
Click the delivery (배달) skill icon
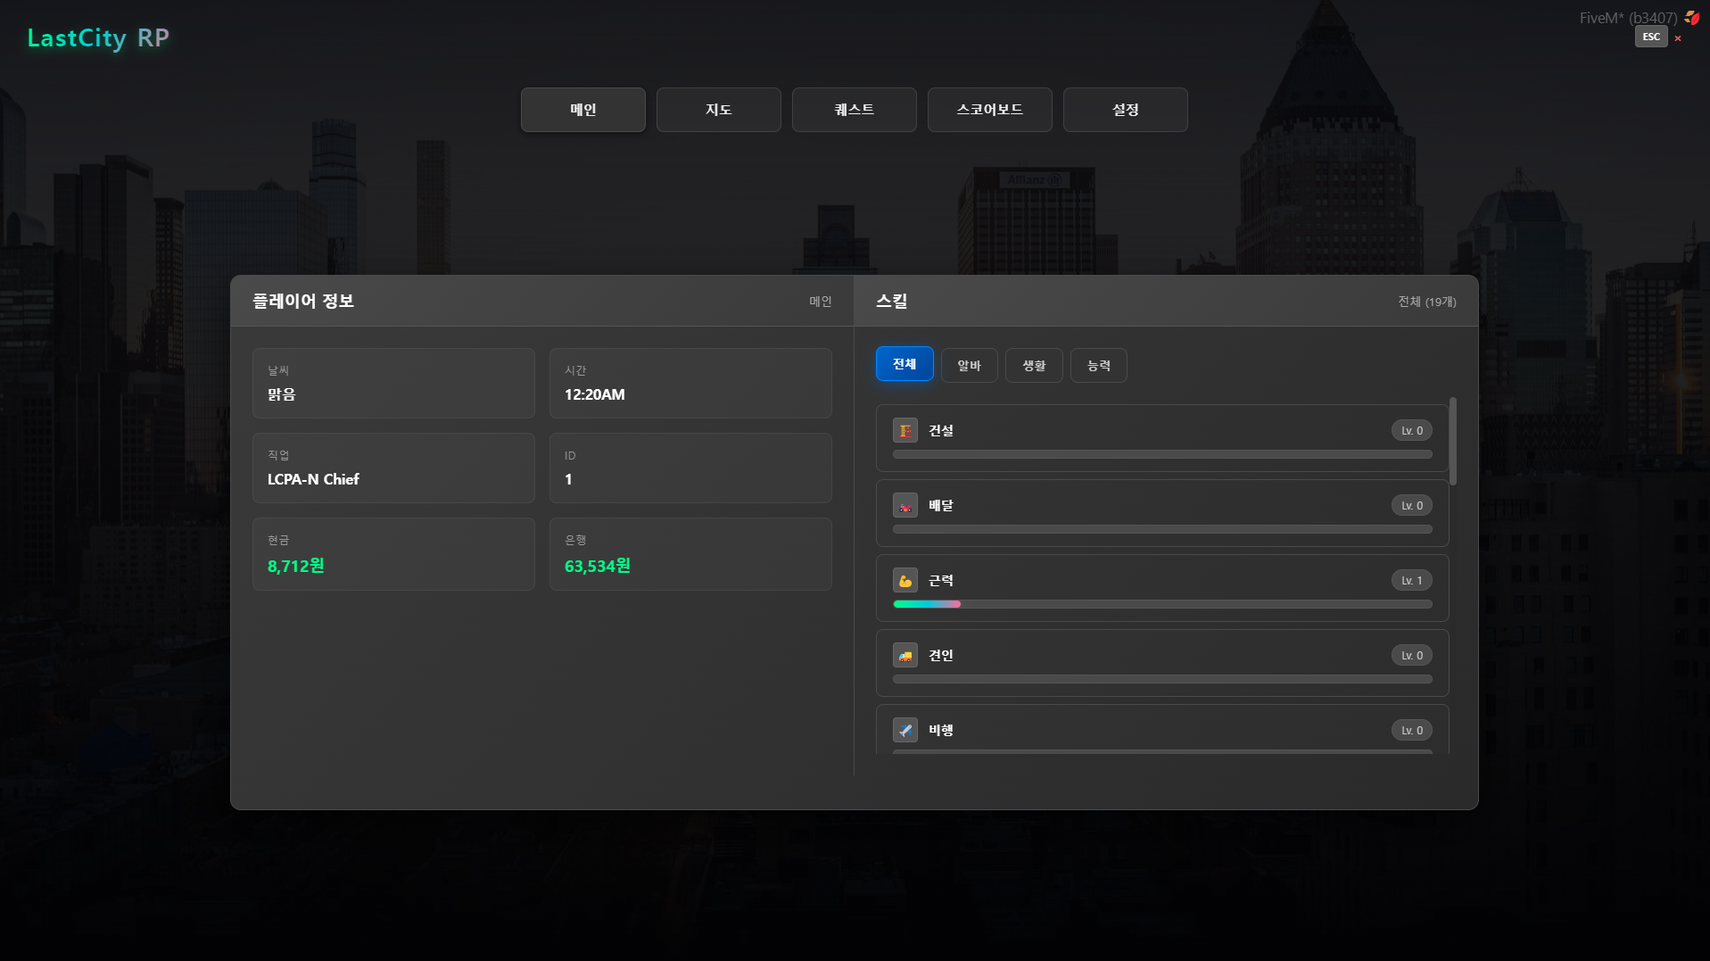pos(905,506)
